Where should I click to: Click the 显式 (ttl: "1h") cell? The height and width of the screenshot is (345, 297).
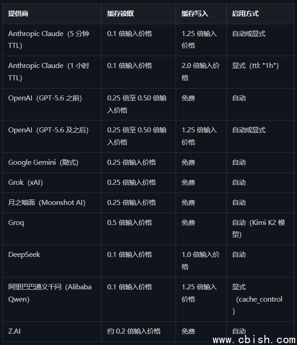[260, 72]
